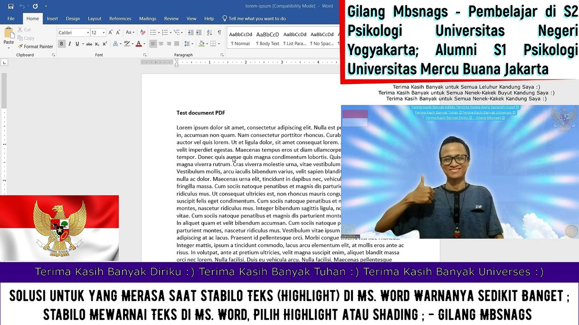Open the Layout ribbon tab
Image resolution: width=579 pixels, height=325 pixels.
(95, 19)
